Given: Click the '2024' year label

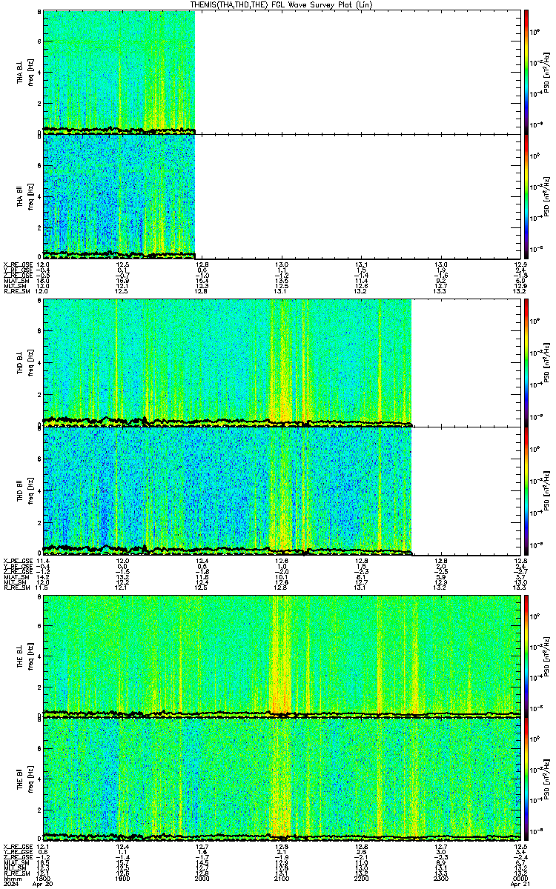Looking at the screenshot, I should (x=11, y=884).
